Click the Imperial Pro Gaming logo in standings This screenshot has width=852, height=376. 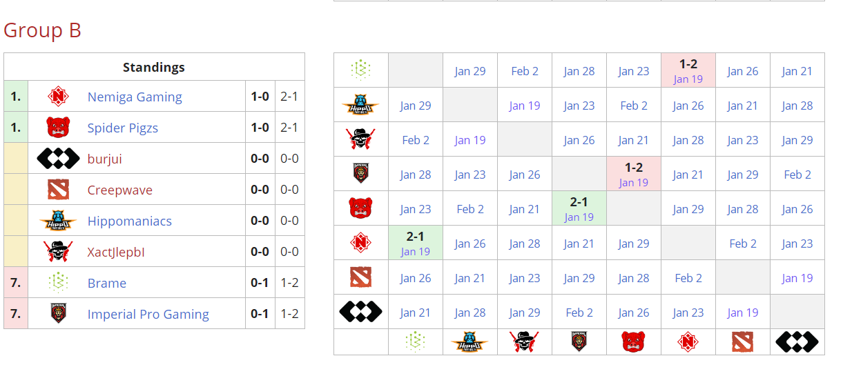tap(58, 314)
